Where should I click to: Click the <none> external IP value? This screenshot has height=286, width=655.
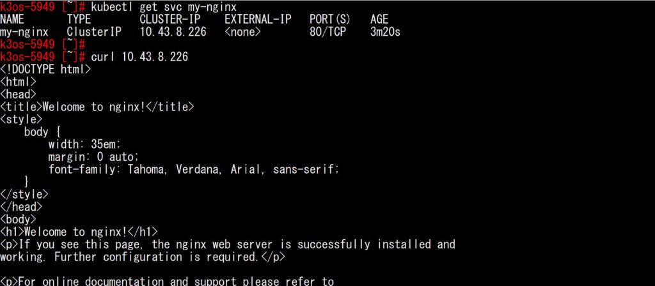(x=242, y=32)
